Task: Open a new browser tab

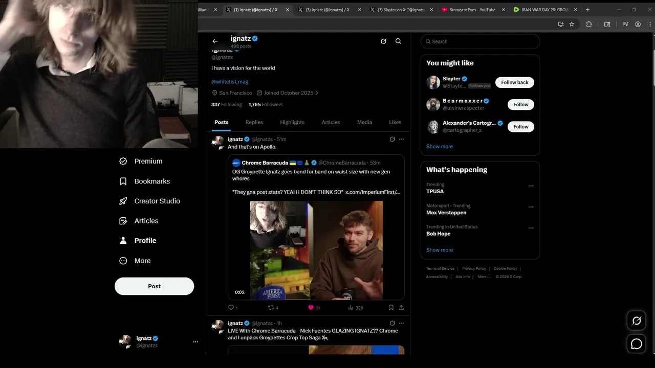Action: pos(587,10)
